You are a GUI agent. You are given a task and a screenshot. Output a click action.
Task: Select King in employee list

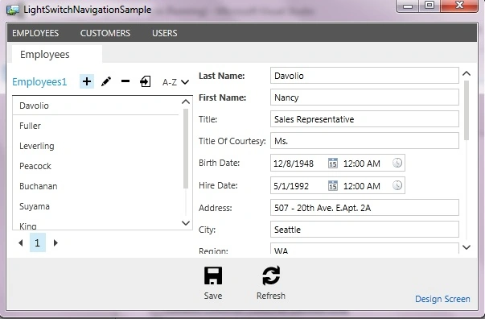tap(96, 225)
